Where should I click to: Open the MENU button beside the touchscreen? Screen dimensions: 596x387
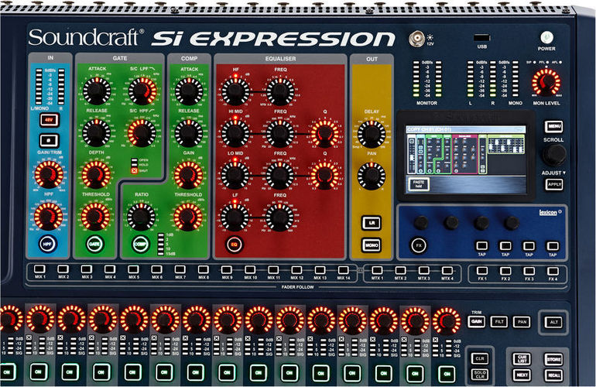point(553,126)
